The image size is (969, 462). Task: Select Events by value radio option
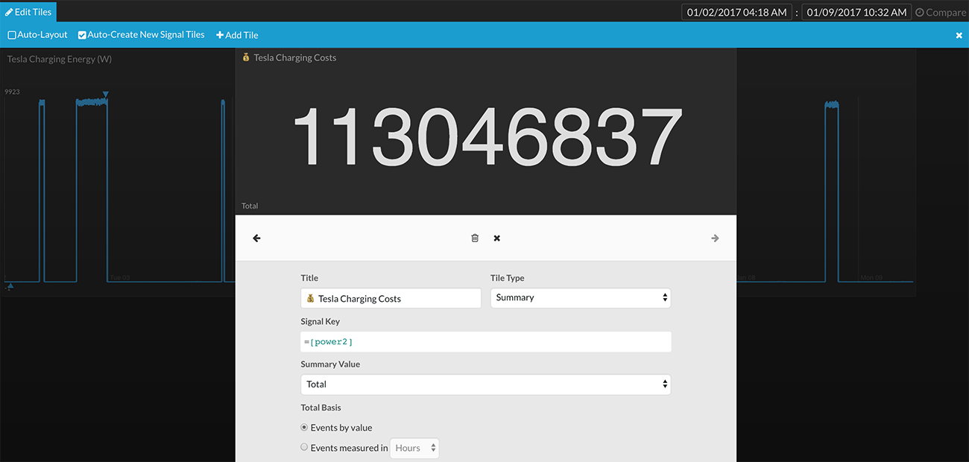coord(304,428)
